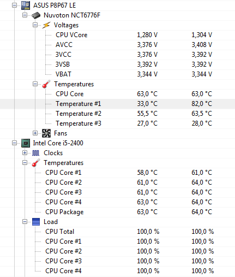Screen dimensions: 235x277
Task: Click the ASUS P8P67 LE motherboard icon
Action: [26, 5]
